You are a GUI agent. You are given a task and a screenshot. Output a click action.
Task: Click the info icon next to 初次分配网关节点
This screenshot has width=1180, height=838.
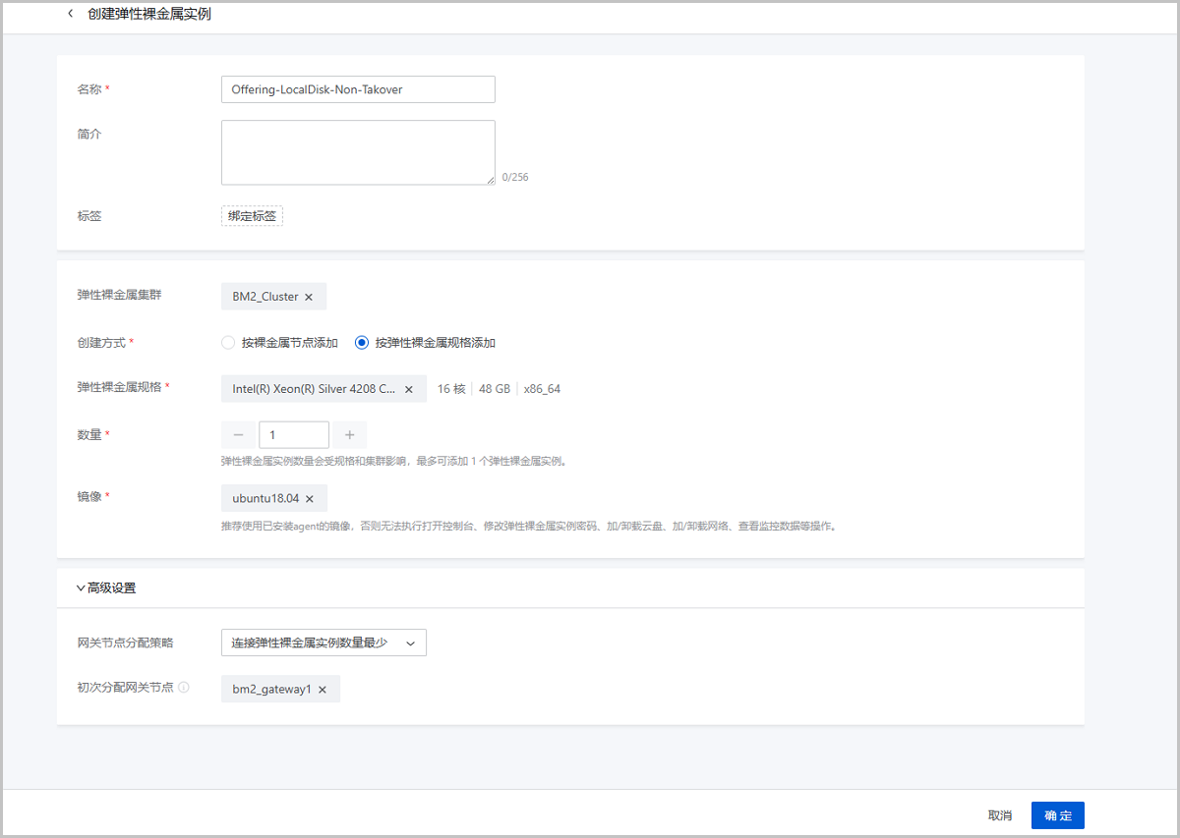[x=184, y=688]
